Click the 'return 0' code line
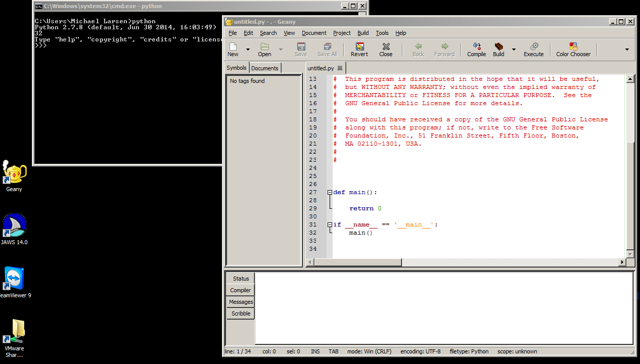This screenshot has height=364, width=640. (x=365, y=208)
